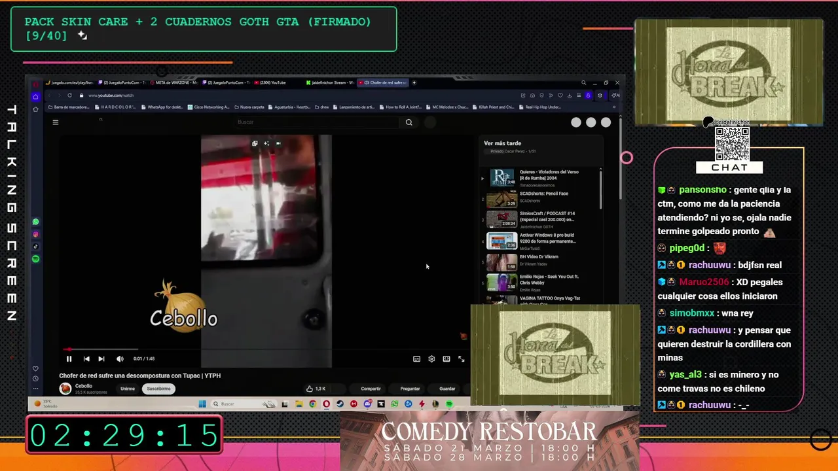838x471 pixels.
Task: Play Activar Windows 8 pro playlist item
Action: pos(540,241)
